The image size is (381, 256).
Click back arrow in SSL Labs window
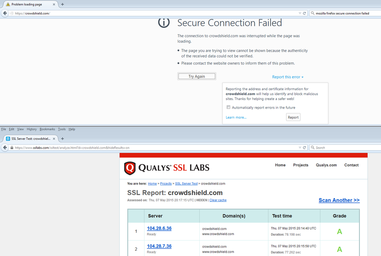pyautogui.click(x=5, y=148)
